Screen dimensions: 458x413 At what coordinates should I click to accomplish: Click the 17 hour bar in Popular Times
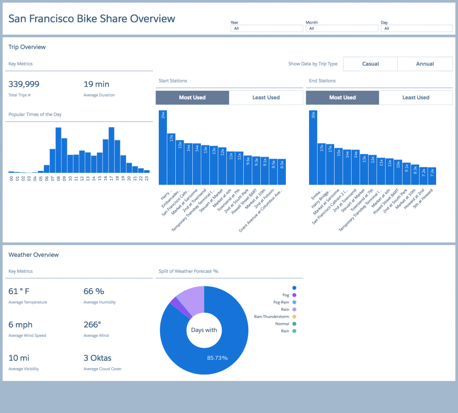point(111,150)
